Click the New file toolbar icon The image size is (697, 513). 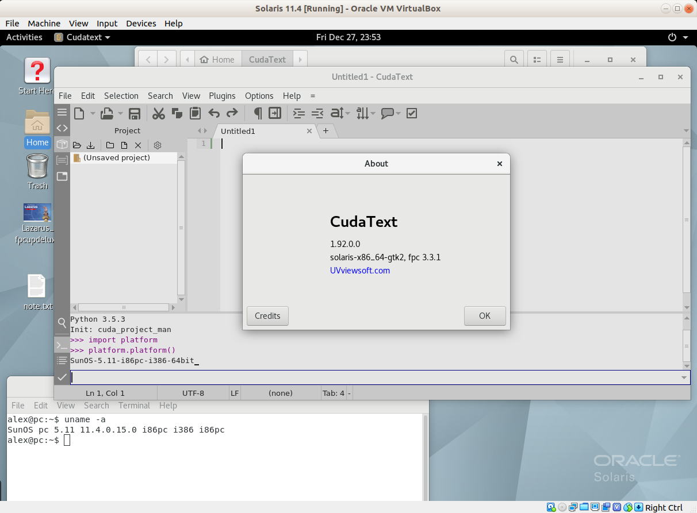coord(79,113)
